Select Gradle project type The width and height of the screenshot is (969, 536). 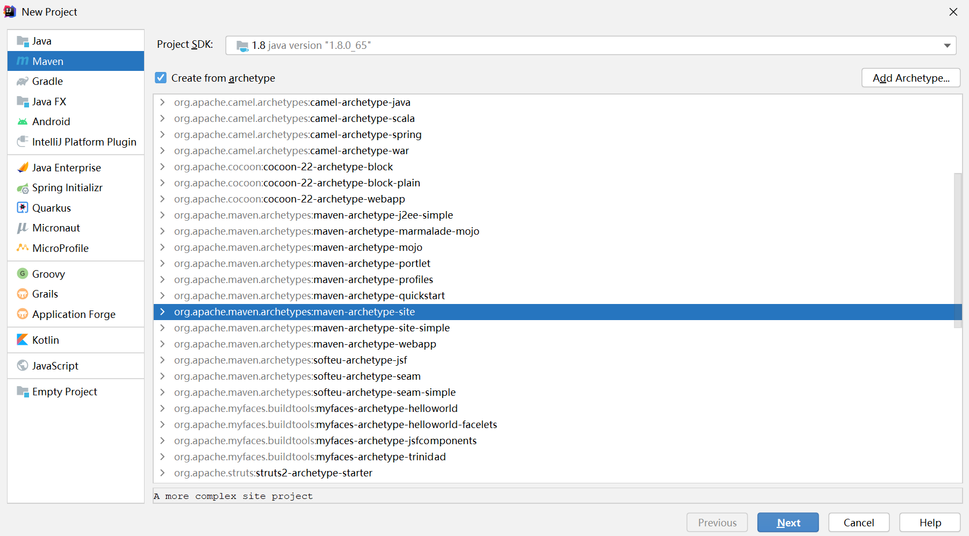point(76,82)
